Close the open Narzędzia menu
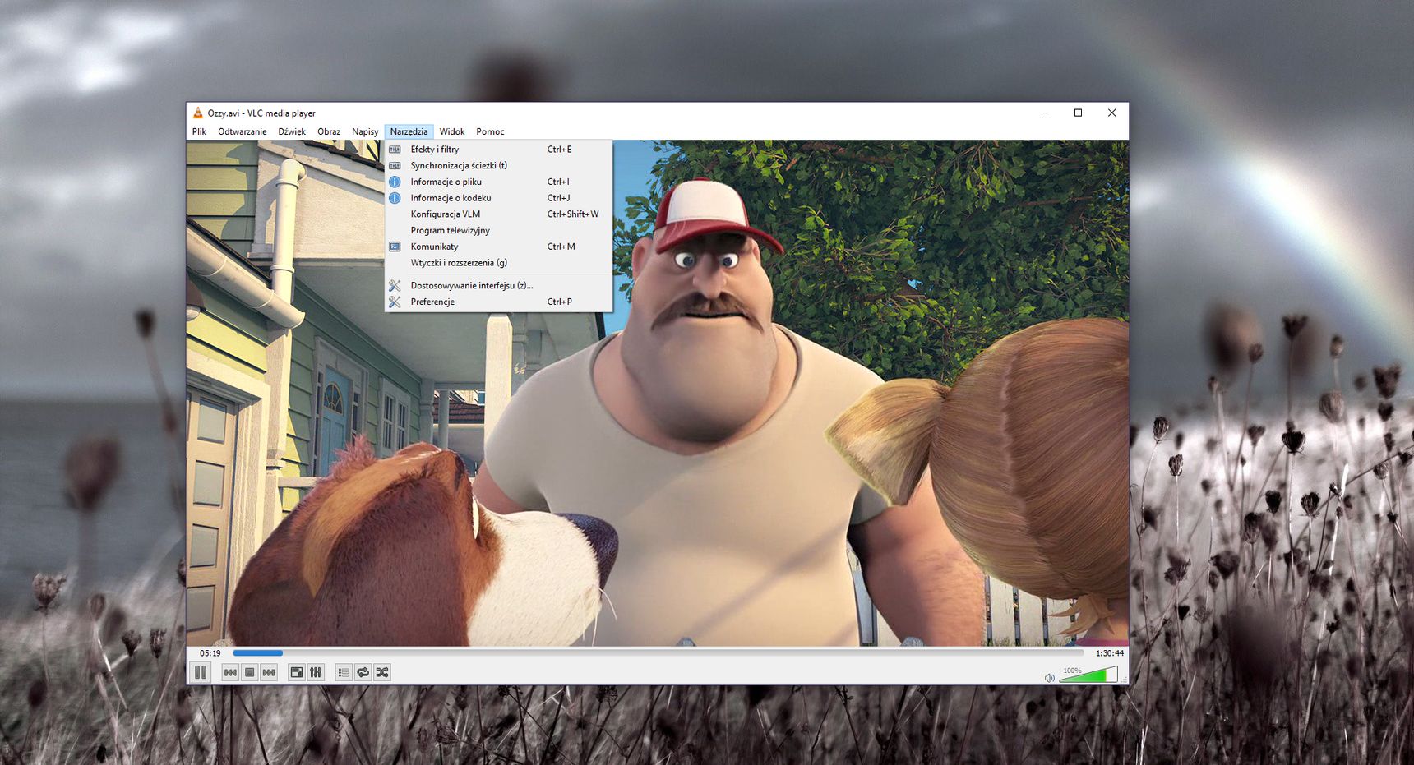The width and height of the screenshot is (1414, 765). [x=409, y=131]
